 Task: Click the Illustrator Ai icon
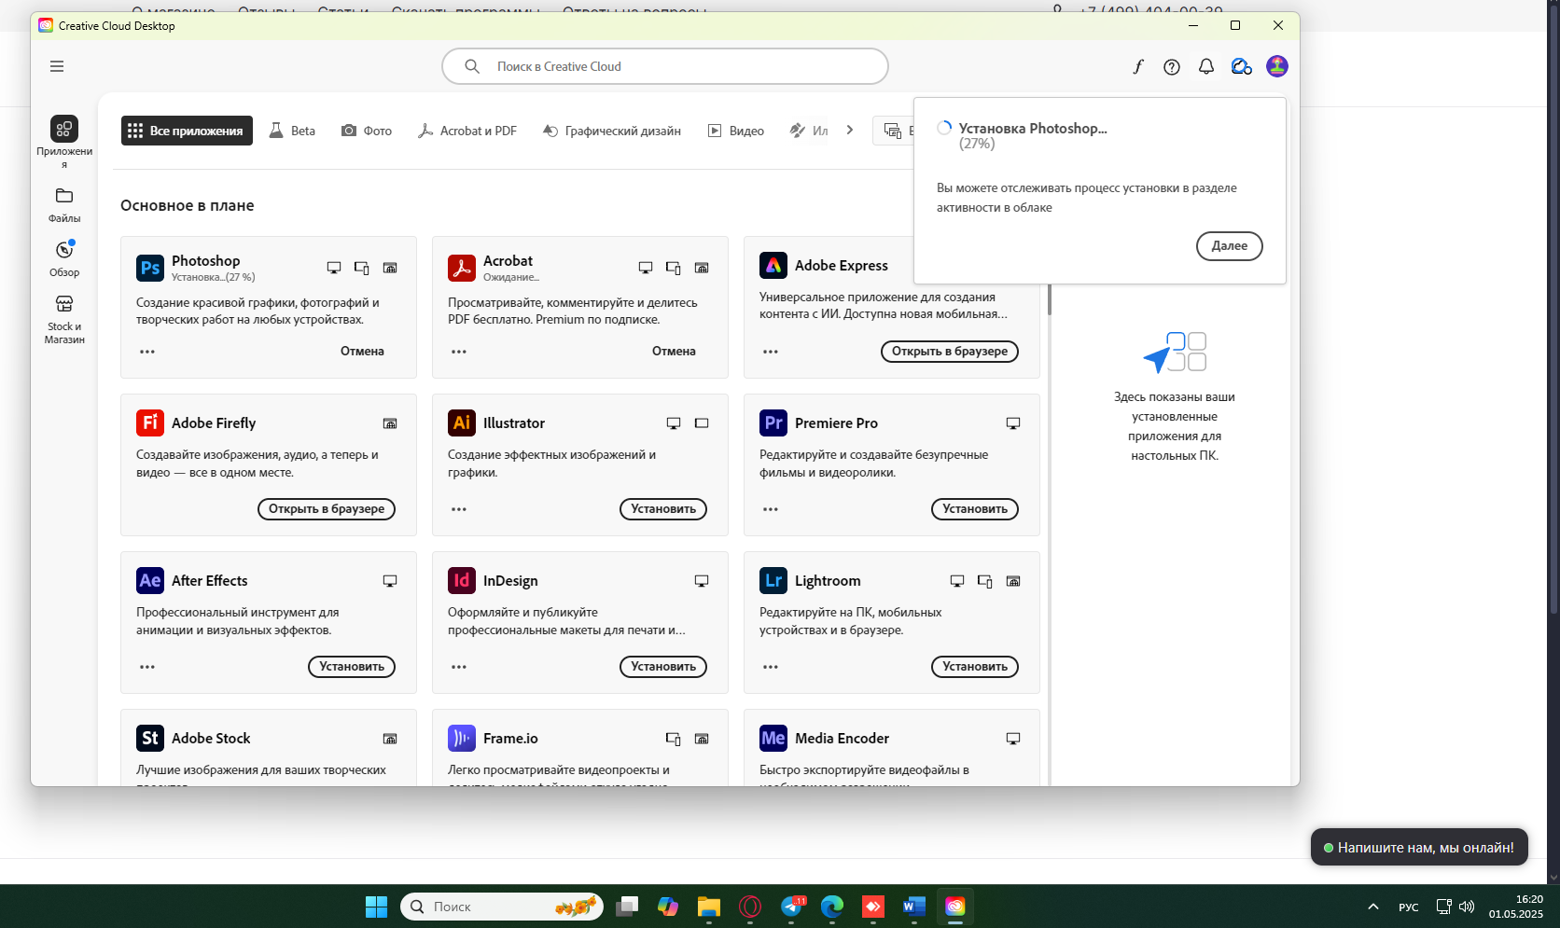coord(462,422)
